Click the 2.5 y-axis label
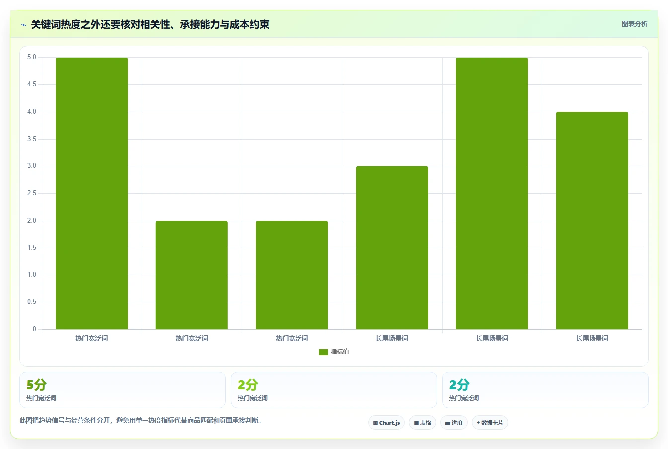This screenshot has height=449, width=668. click(x=32, y=193)
